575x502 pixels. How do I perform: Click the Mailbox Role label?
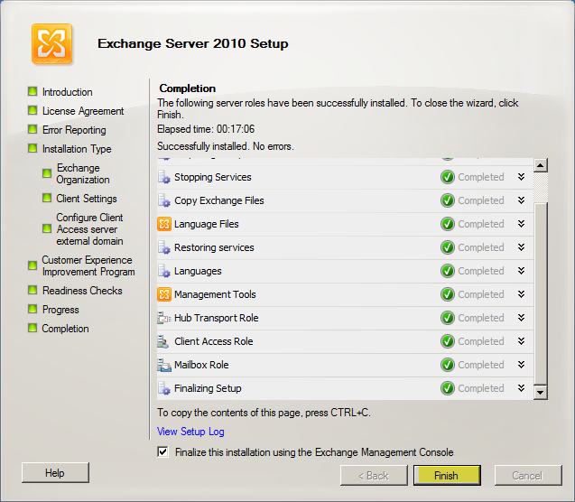pyautogui.click(x=201, y=365)
